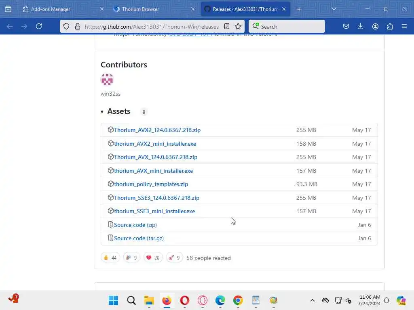414x310 pixels.
Task: Go back to previous page
Action: click(10, 26)
